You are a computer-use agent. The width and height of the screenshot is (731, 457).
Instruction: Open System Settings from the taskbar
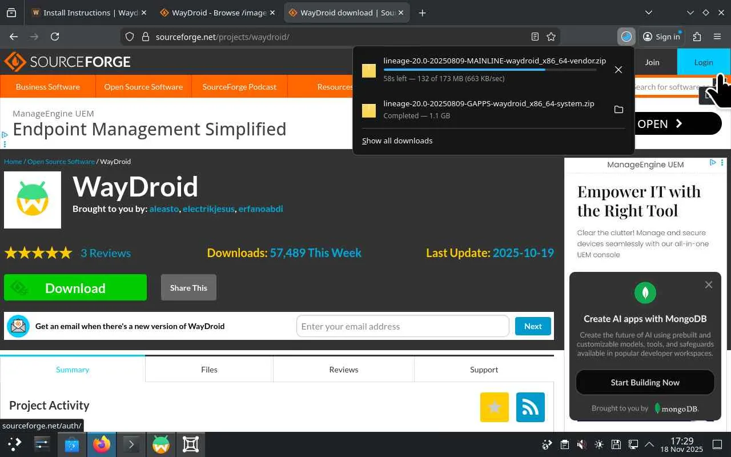pyautogui.click(x=42, y=444)
